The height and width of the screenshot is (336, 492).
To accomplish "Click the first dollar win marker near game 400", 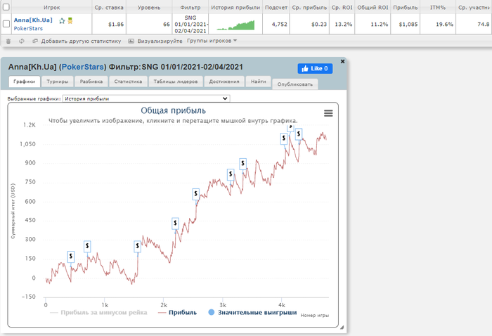I will 71,257.
